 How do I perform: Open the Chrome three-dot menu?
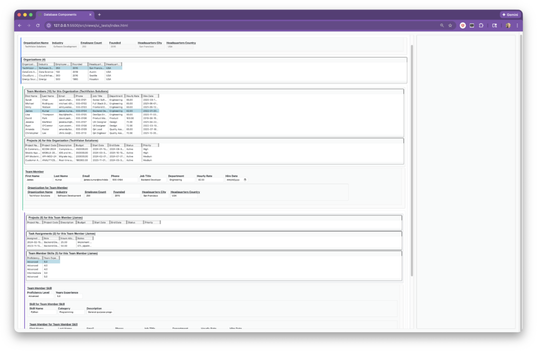coord(517,25)
